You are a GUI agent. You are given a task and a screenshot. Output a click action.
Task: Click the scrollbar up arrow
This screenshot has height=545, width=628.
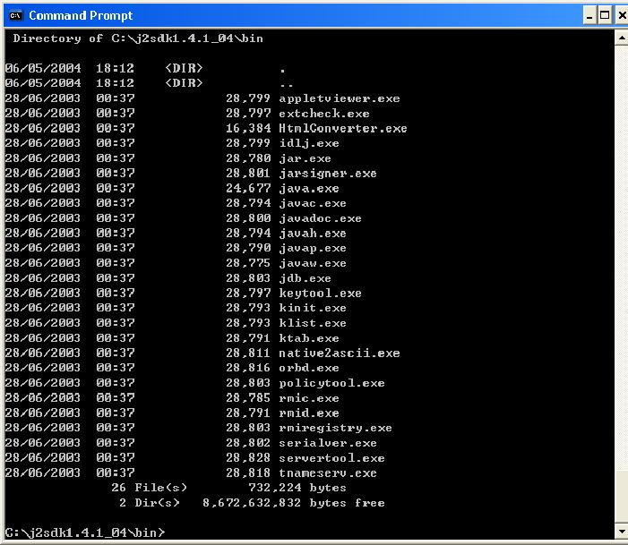tap(621, 38)
